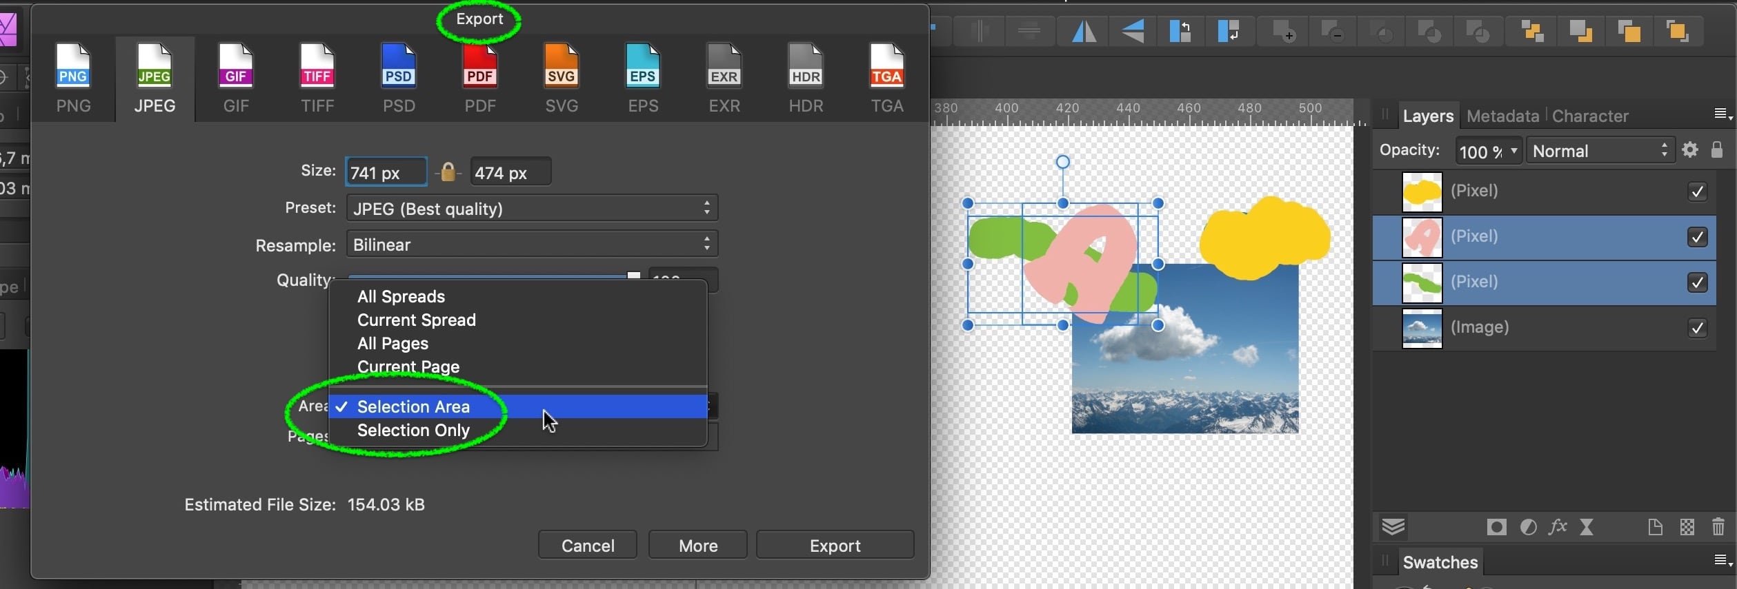1737x589 pixels.
Task: Toggle visibility of the pink Pixel layer
Action: point(1697,237)
